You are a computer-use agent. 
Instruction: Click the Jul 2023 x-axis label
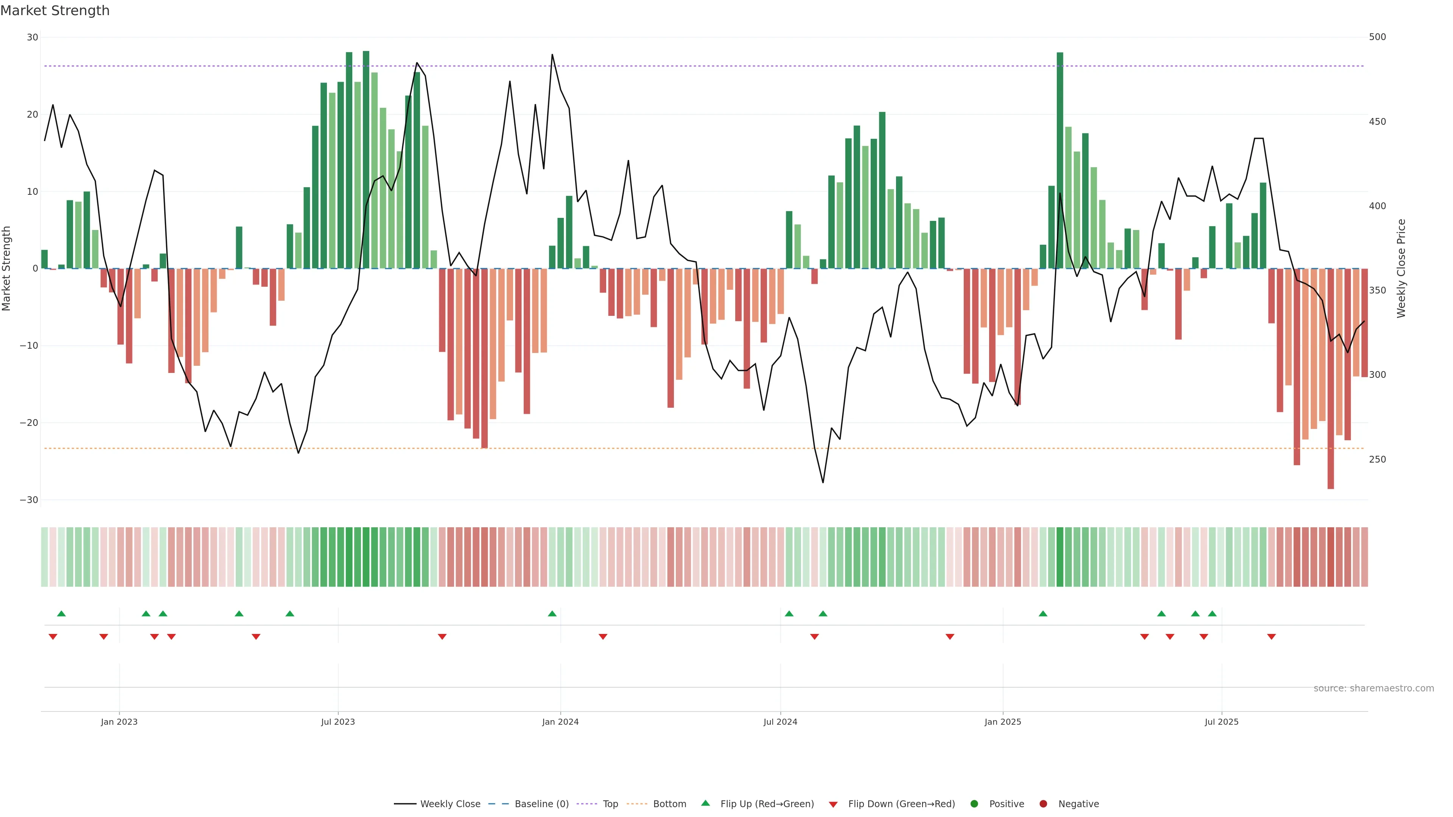pyautogui.click(x=338, y=722)
